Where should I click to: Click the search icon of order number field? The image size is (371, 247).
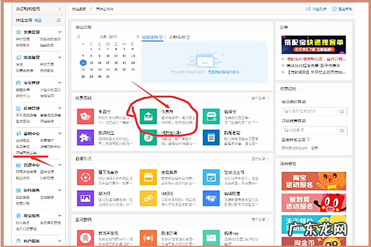pos(342,130)
